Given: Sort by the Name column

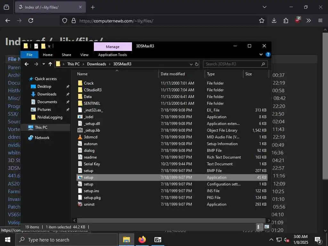Looking at the screenshot, I should click(x=117, y=74).
